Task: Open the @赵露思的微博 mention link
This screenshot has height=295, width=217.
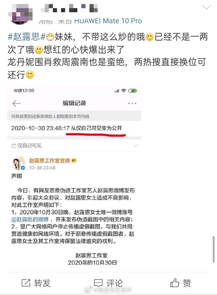Action: pos(30,219)
